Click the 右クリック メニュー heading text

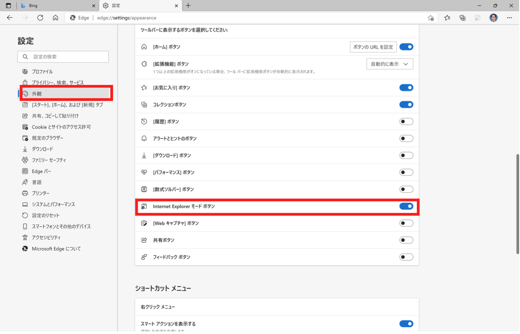[158, 307]
